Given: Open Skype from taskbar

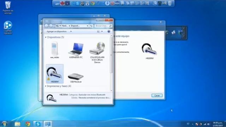Looking at the screenshot, I should (38, 124).
